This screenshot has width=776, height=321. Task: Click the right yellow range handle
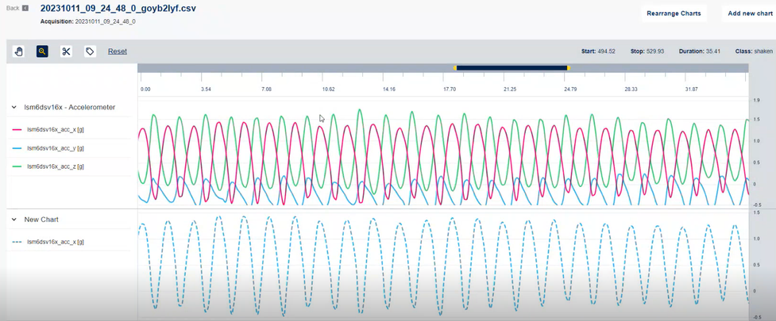pos(569,67)
